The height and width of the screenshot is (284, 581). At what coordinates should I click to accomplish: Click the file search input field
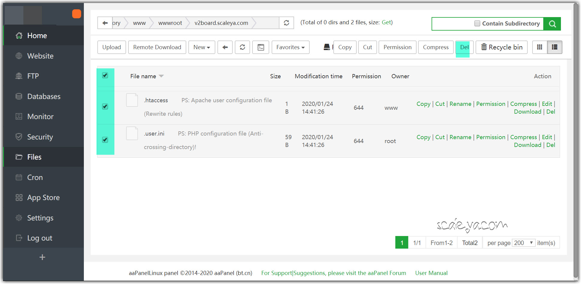point(452,24)
